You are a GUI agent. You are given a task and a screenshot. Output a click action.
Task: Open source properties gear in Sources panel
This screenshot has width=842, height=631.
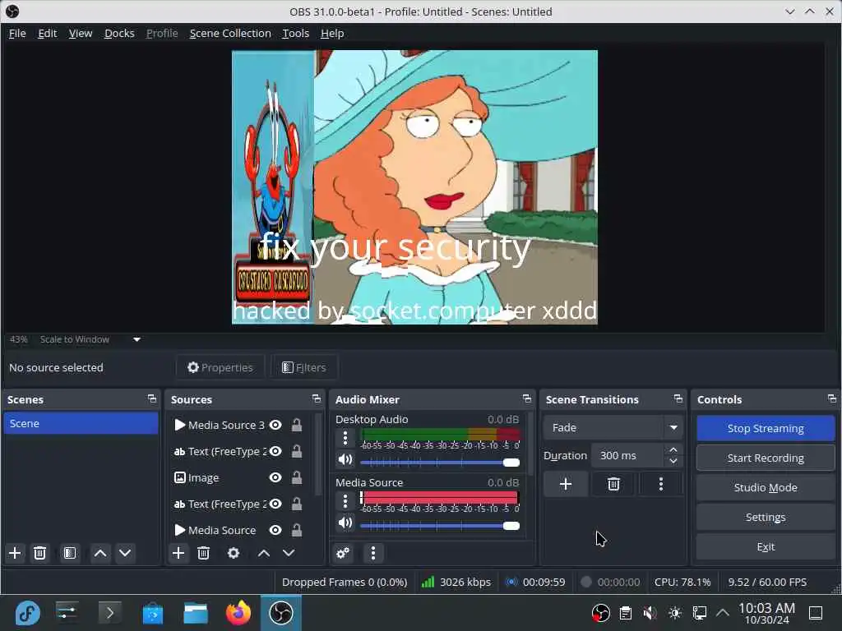point(234,553)
